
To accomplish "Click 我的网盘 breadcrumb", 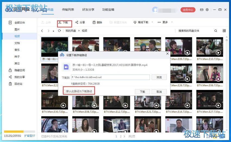I will click(x=71, y=31).
